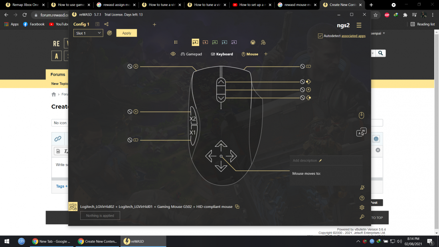Open Reading list in Chrome bookmarks bar

[423, 24]
